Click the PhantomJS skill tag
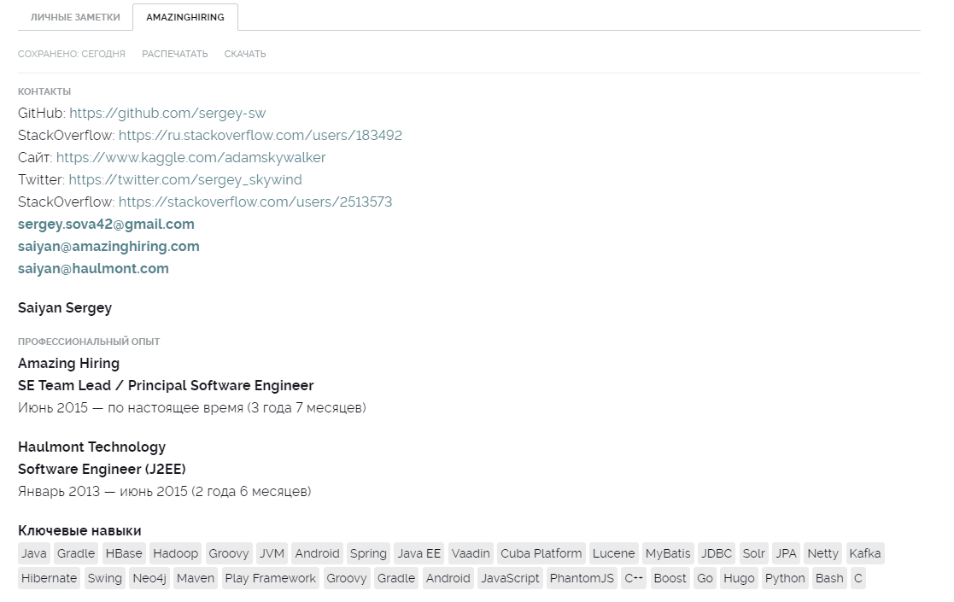954x602 pixels. coord(582,578)
